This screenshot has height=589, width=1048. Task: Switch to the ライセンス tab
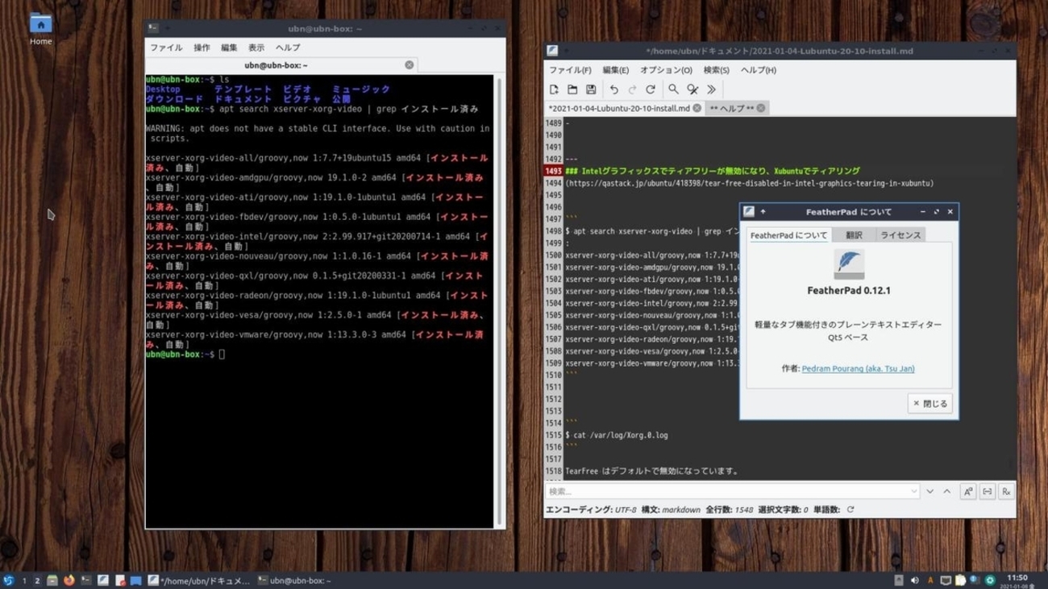(900, 235)
